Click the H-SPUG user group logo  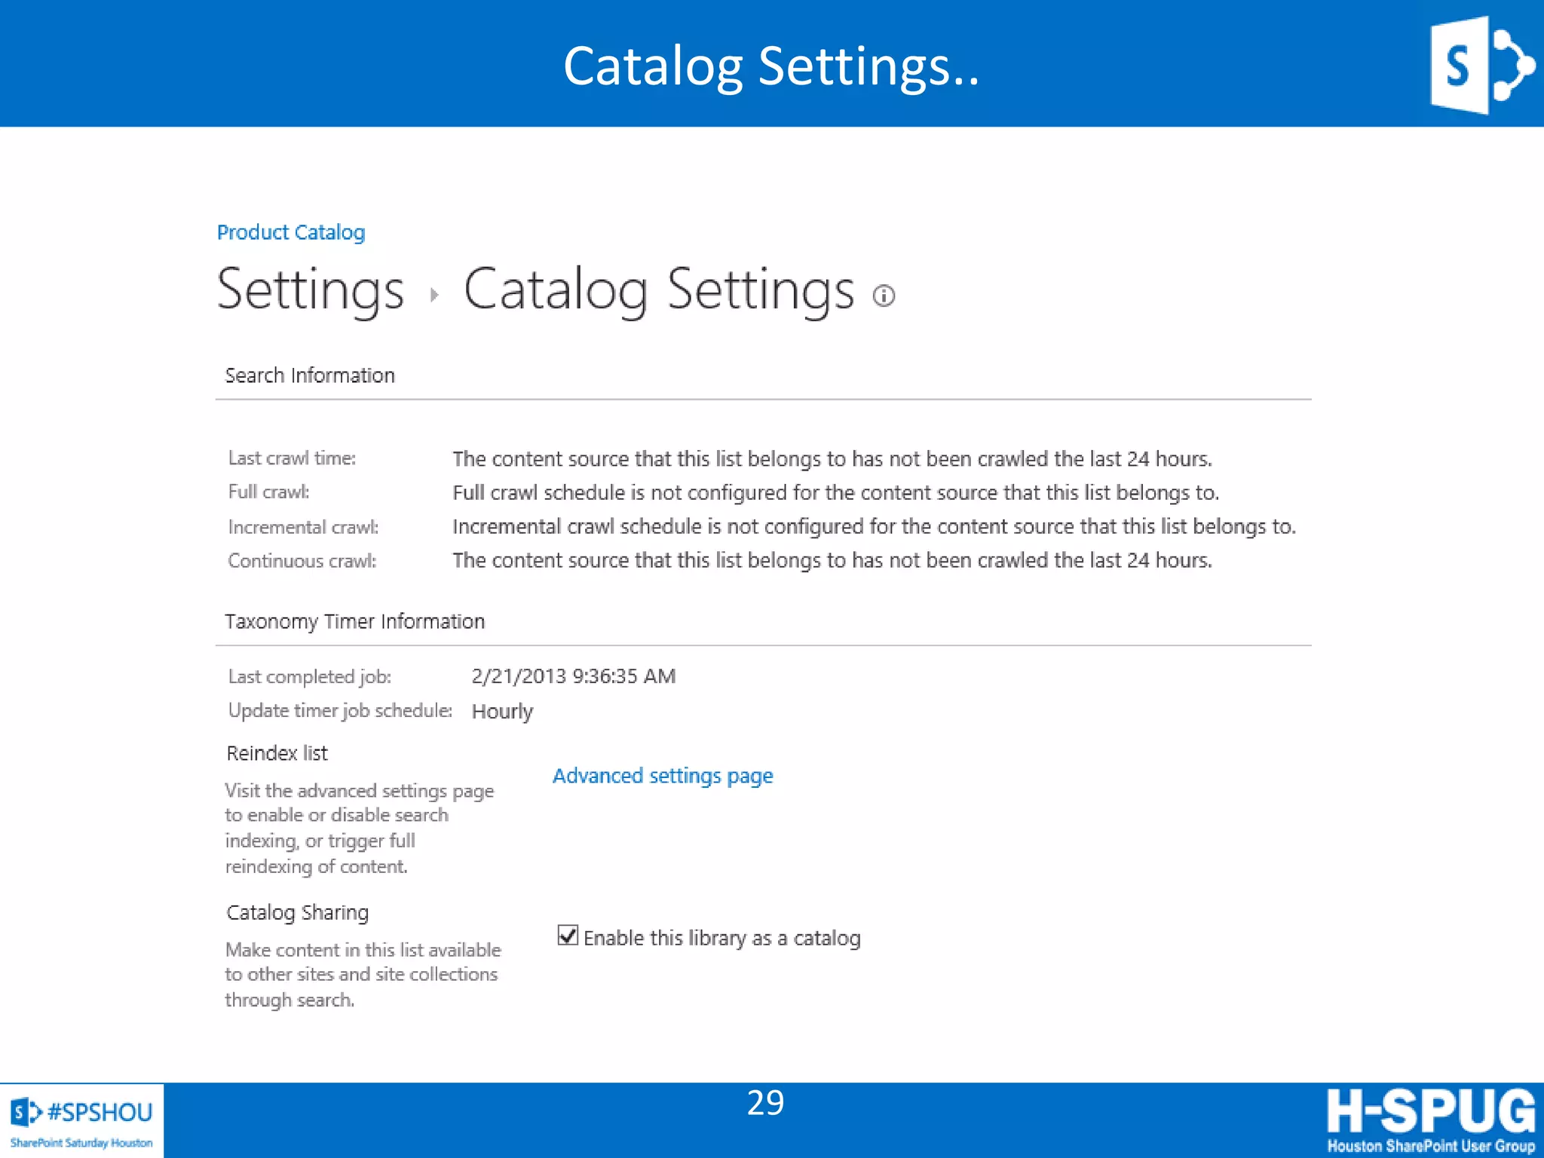[1430, 1120]
